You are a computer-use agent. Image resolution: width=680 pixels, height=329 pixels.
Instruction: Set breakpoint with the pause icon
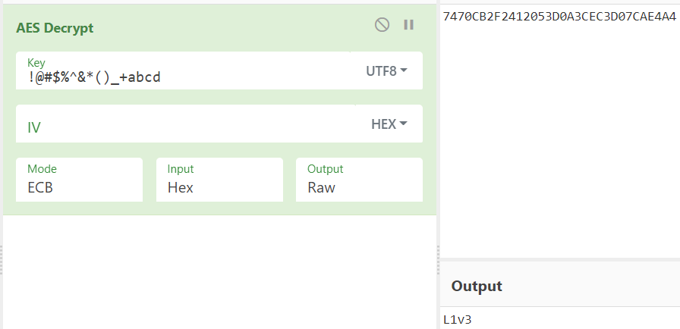pyautogui.click(x=408, y=25)
